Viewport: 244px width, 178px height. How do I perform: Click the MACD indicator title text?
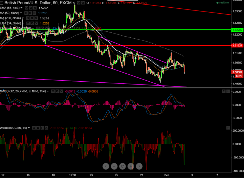click(23, 91)
